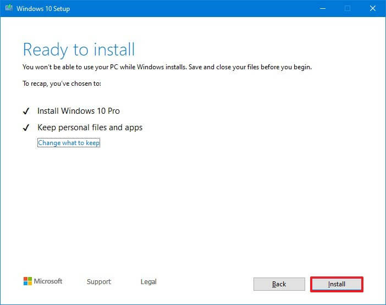The height and width of the screenshot is (305, 386).
Task: Click the Ready to install heading
Action: 79,49
